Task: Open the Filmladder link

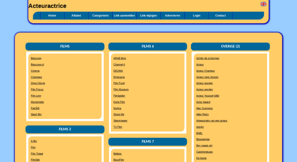Action: click(119, 96)
